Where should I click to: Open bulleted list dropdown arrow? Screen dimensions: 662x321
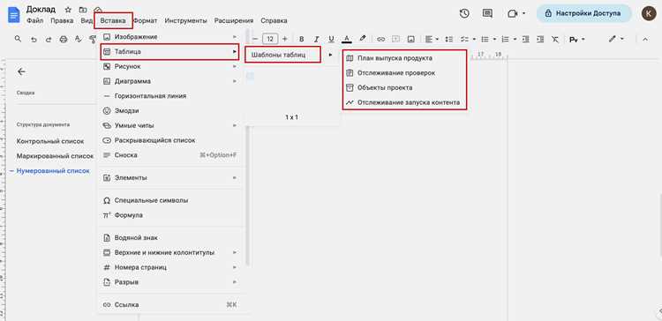pos(495,39)
